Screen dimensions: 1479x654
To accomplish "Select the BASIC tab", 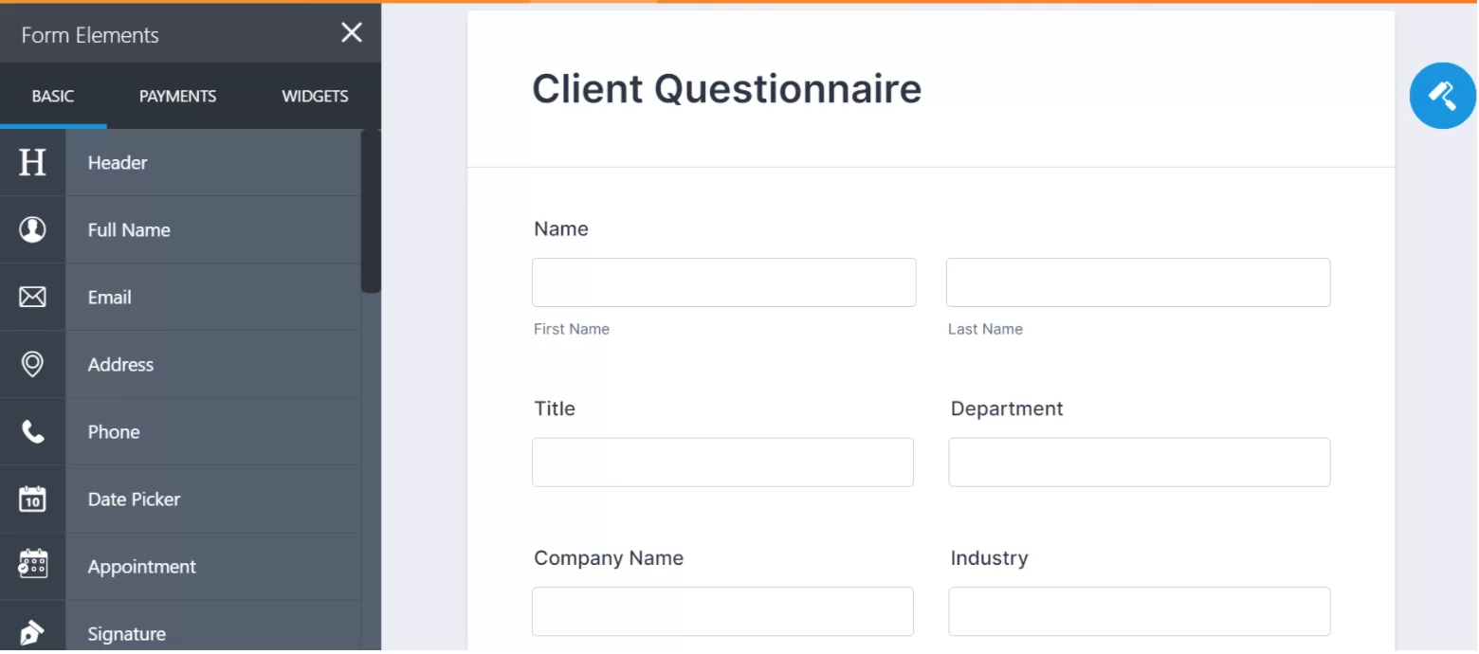I will [x=53, y=96].
